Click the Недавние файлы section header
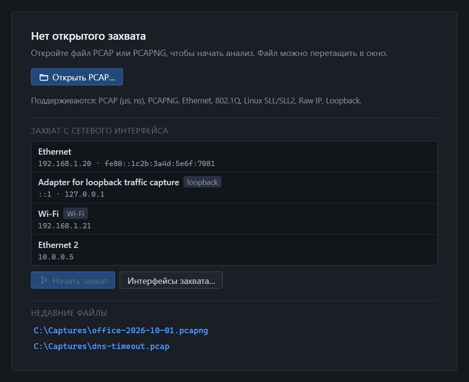 [x=69, y=313]
